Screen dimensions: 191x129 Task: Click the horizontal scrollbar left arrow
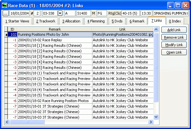[x=7, y=122]
